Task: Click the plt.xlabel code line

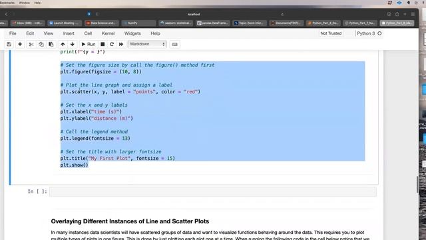Action: pos(91,111)
